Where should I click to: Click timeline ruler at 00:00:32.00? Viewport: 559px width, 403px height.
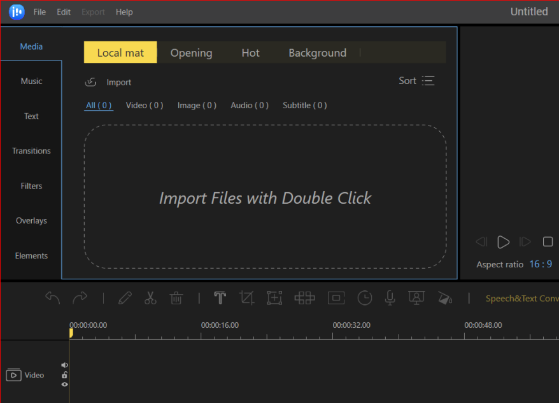coord(351,325)
